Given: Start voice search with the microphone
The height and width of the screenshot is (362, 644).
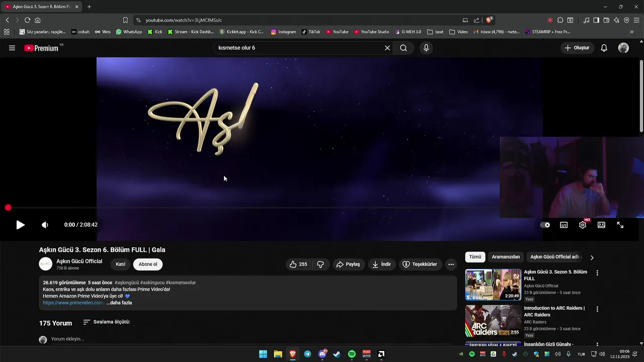Looking at the screenshot, I should 426,48.
